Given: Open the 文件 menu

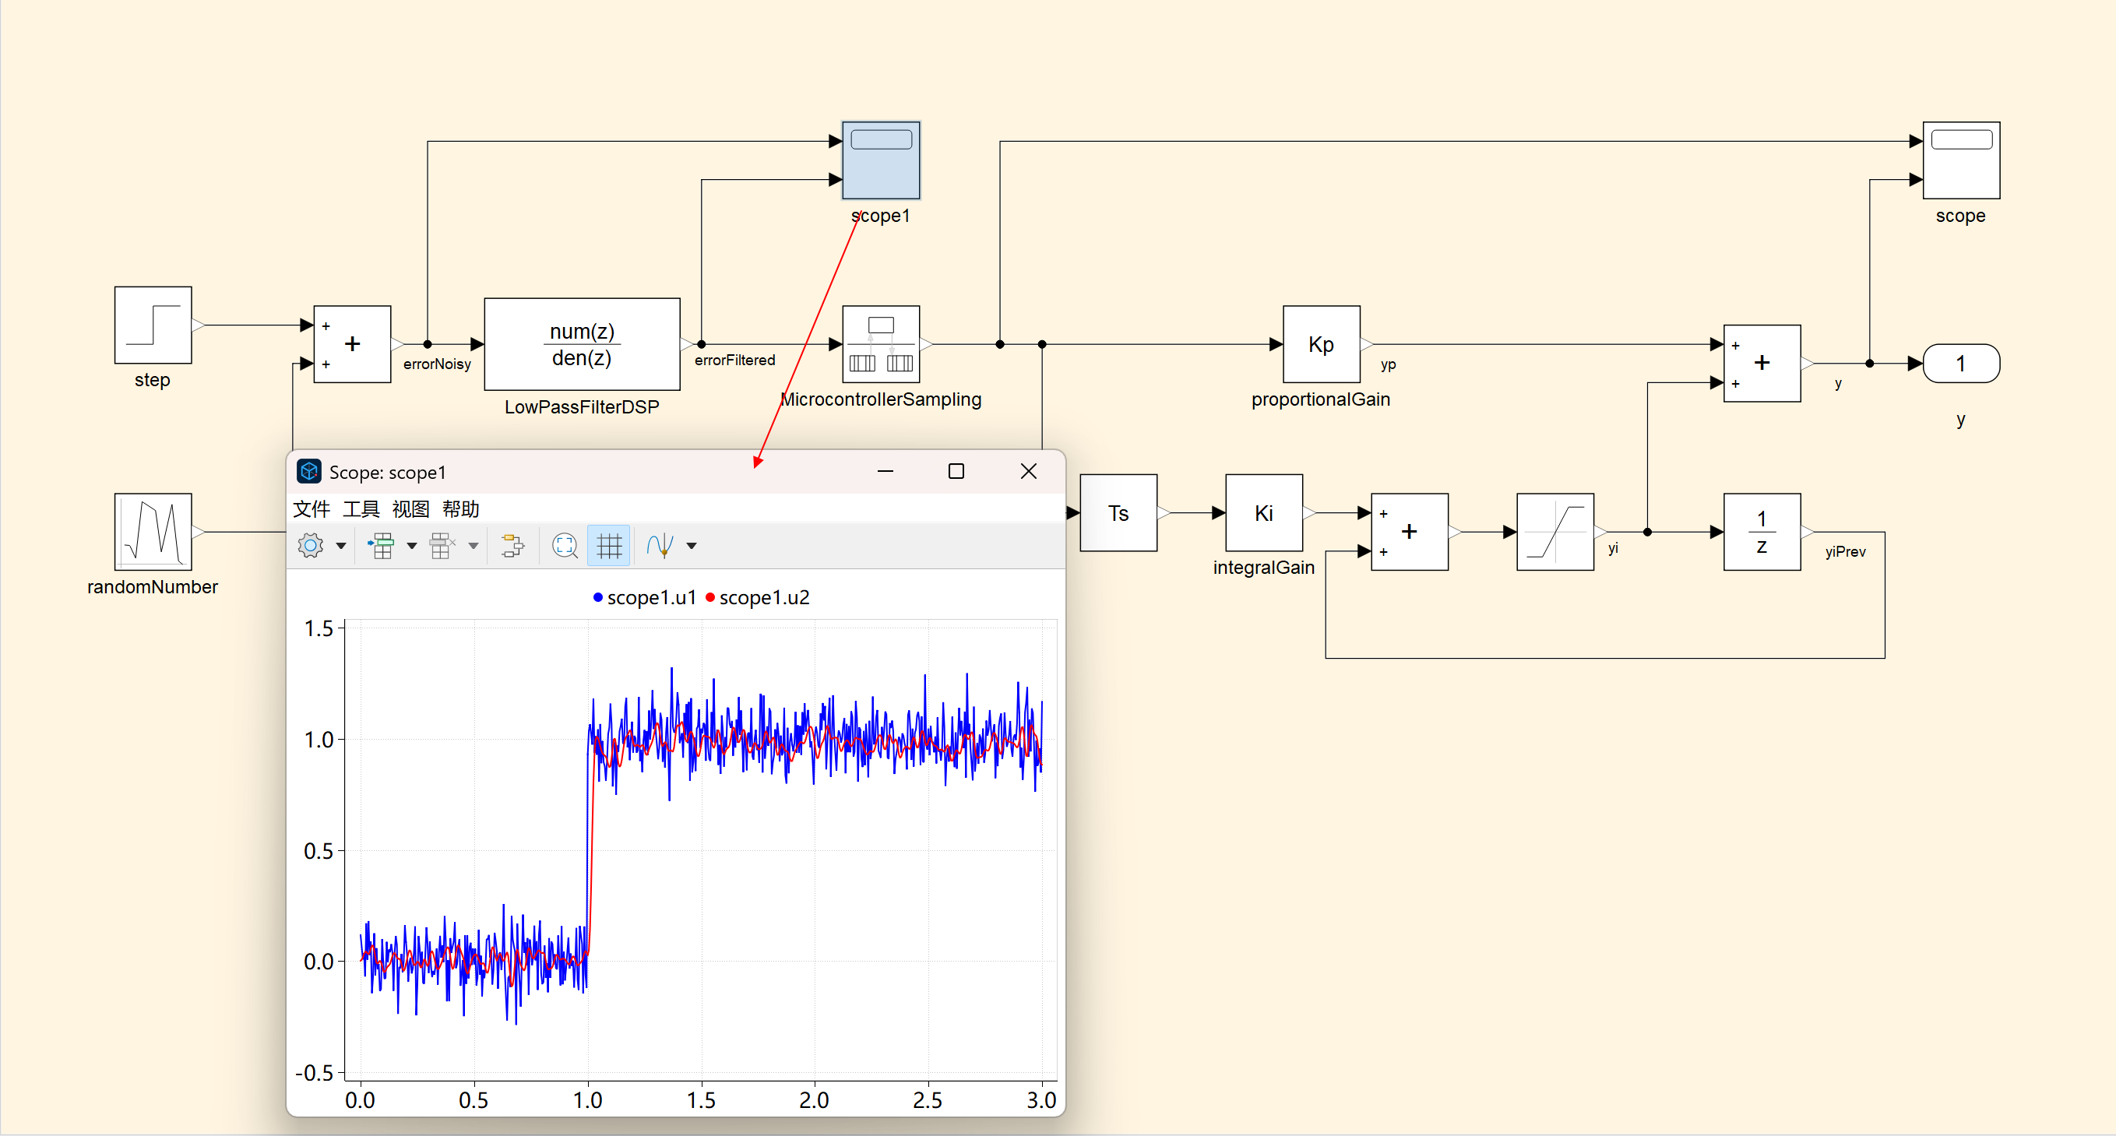Looking at the screenshot, I should point(312,509).
